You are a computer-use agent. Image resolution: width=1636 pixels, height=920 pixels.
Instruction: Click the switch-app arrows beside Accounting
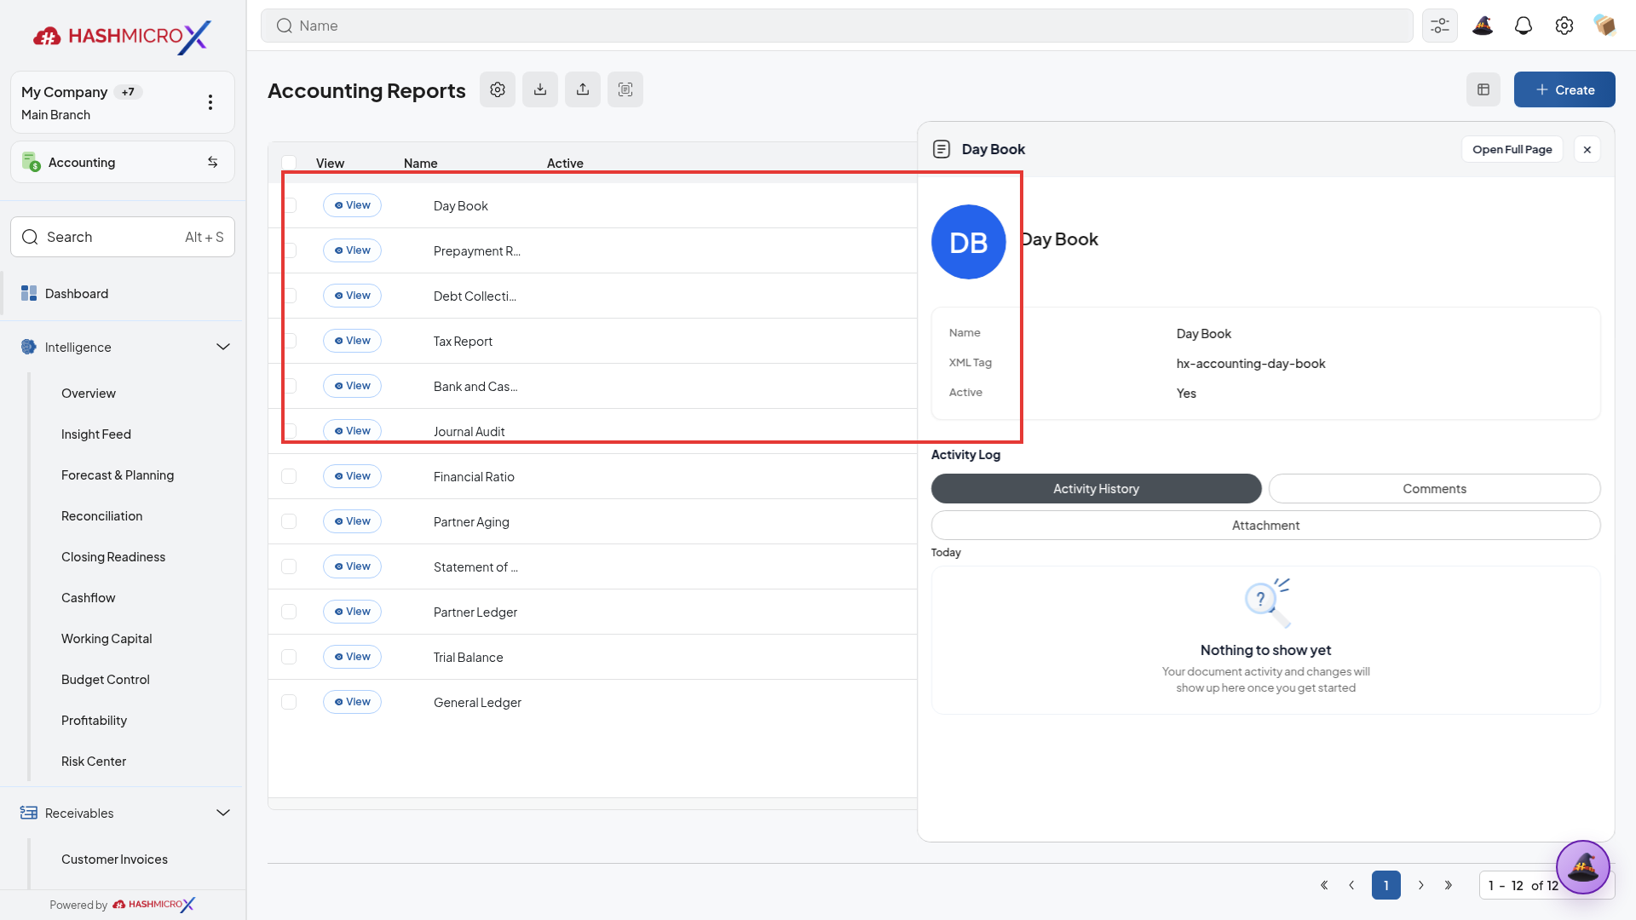pos(213,162)
